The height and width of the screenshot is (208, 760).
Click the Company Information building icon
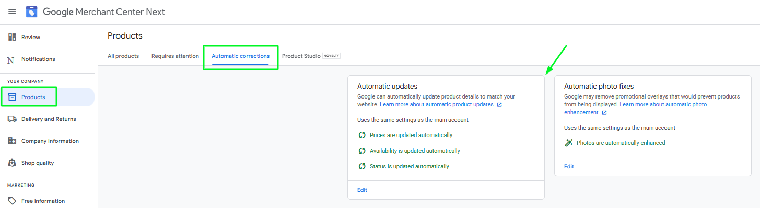pyautogui.click(x=12, y=141)
